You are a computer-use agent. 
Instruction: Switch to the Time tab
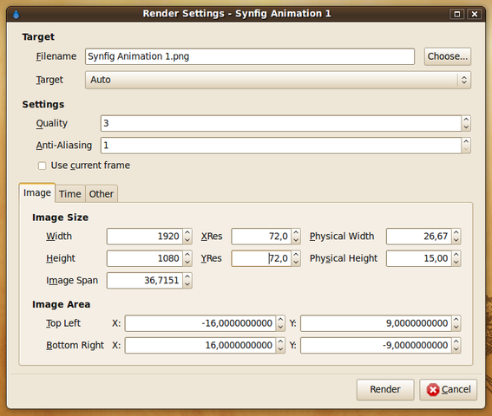click(x=70, y=194)
